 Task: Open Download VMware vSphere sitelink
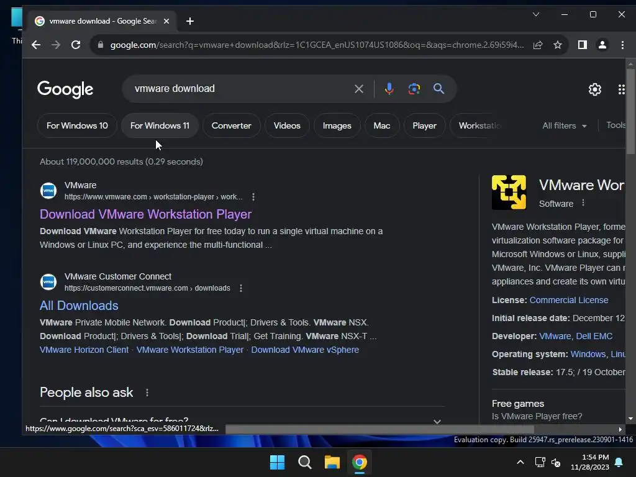point(305,350)
